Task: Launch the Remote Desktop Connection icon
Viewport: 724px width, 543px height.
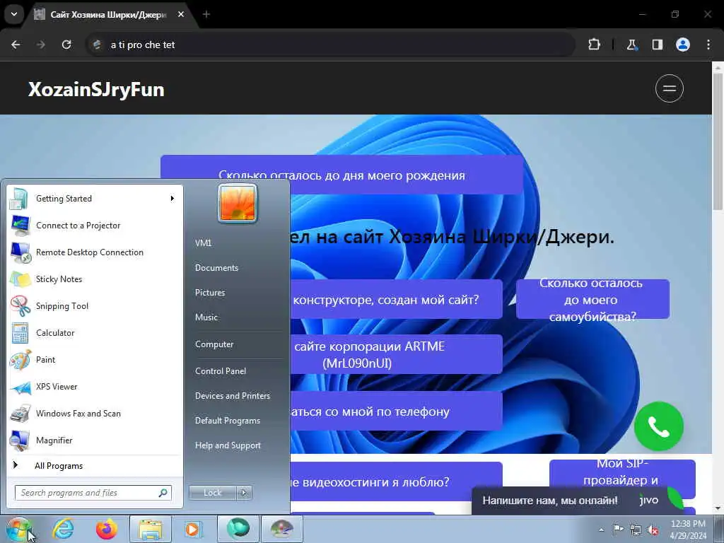Action: click(21, 252)
